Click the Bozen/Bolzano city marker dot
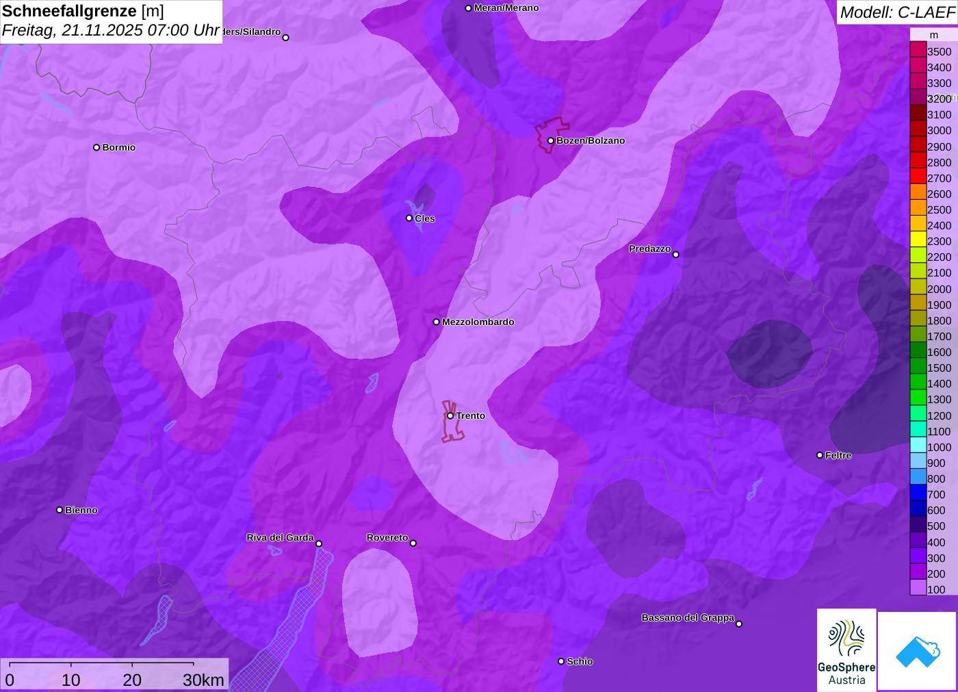The width and height of the screenshot is (958, 692). pos(550,140)
